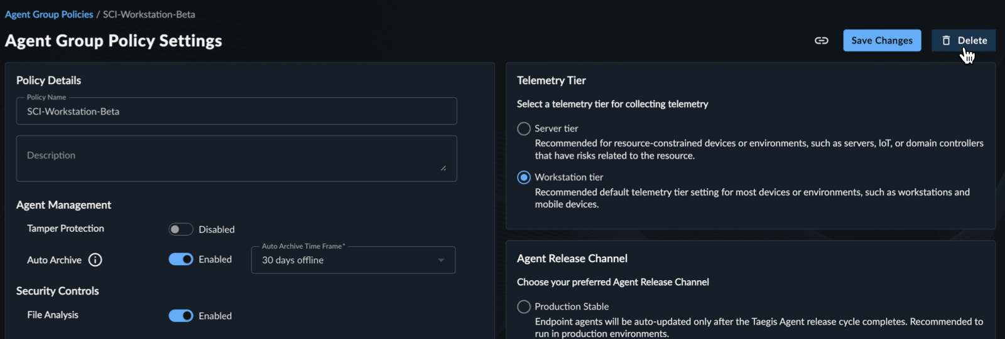
Task: Delete this agent group policy
Action: pyautogui.click(x=964, y=41)
